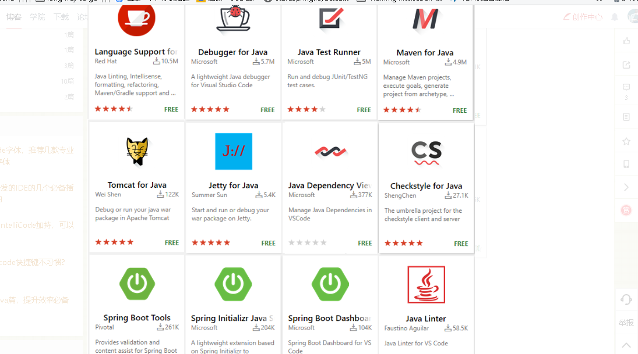Screen dimensions: 638x354
Task: Click the Wei Shen publisher name
Action: 108,195
